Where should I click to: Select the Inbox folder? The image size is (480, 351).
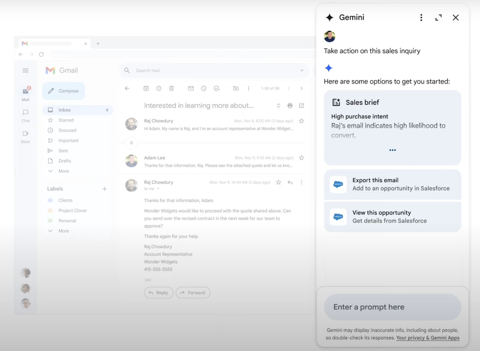[x=65, y=110]
